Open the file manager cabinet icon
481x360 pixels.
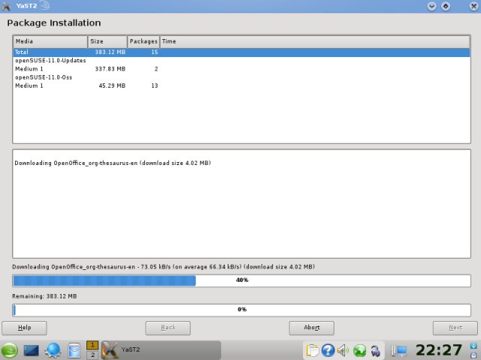[74, 351]
